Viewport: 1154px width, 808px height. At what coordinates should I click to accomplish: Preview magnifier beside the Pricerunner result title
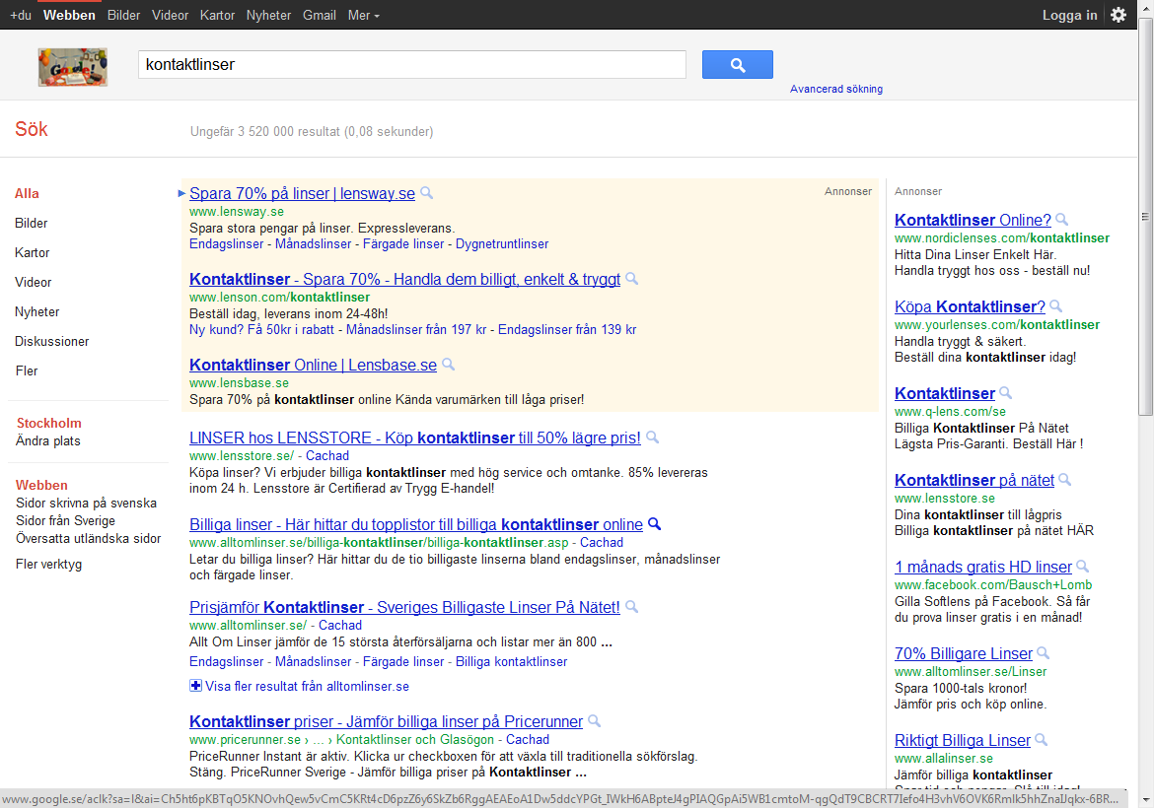pos(594,721)
